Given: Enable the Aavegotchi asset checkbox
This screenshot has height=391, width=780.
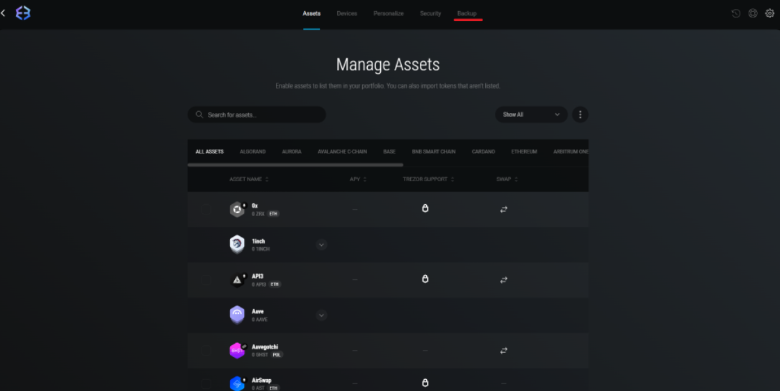Looking at the screenshot, I should 206,351.
